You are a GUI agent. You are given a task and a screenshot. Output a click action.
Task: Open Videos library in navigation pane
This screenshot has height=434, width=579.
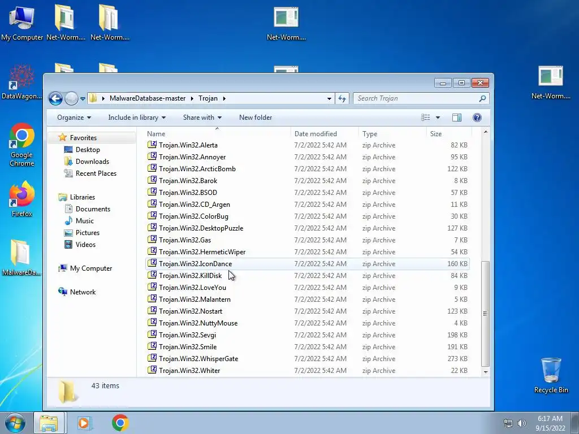pos(85,244)
